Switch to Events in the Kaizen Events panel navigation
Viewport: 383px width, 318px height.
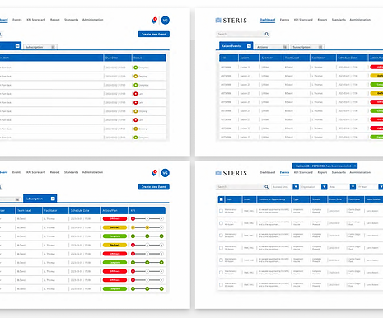click(284, 20)
